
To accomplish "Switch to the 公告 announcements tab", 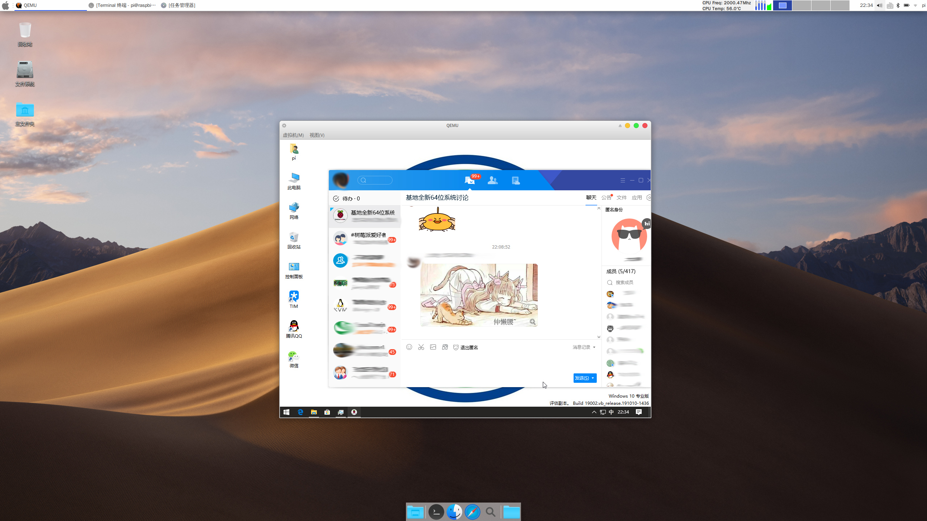I will (606, 198).
